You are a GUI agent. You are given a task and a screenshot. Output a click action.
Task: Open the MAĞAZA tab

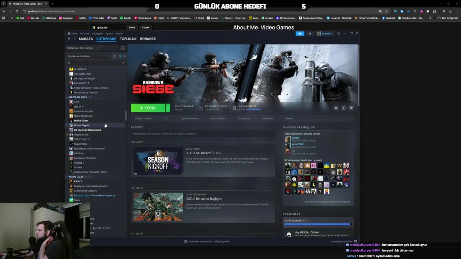86,39
